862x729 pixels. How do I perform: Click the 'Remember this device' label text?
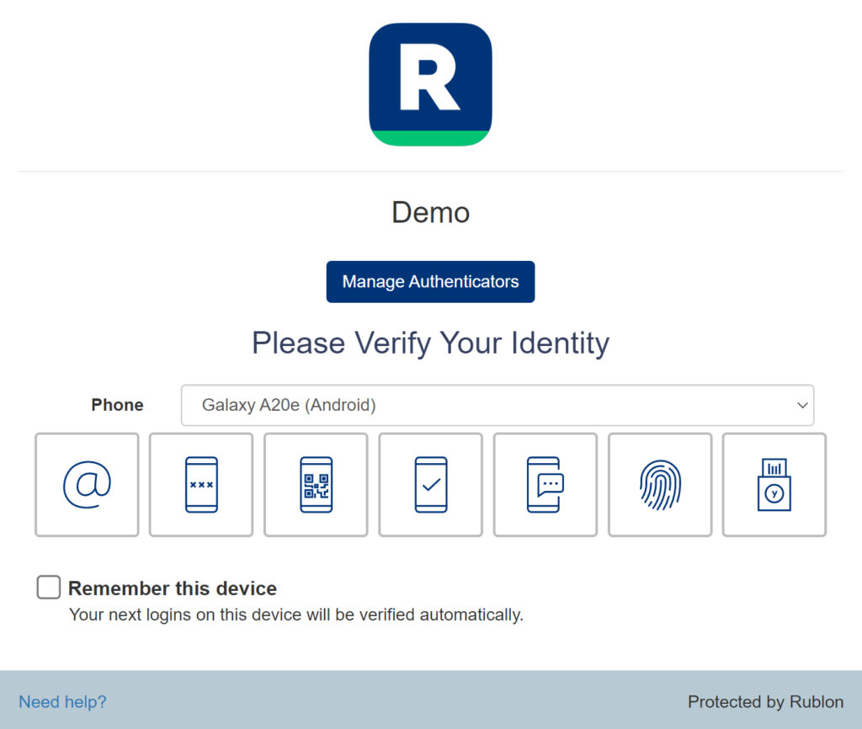(173, 588)
